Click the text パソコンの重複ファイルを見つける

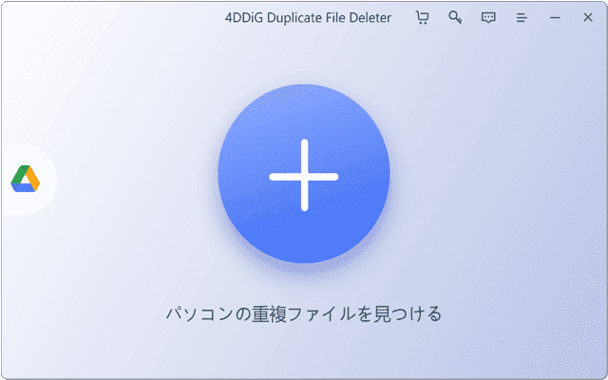[304, 314]
